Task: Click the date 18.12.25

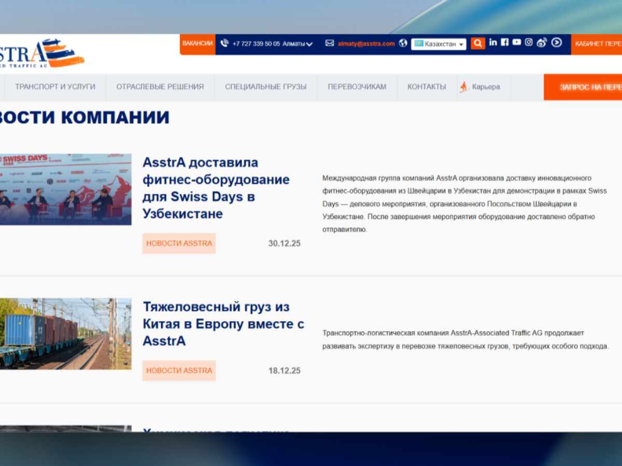Action: (x=285, y=371)
